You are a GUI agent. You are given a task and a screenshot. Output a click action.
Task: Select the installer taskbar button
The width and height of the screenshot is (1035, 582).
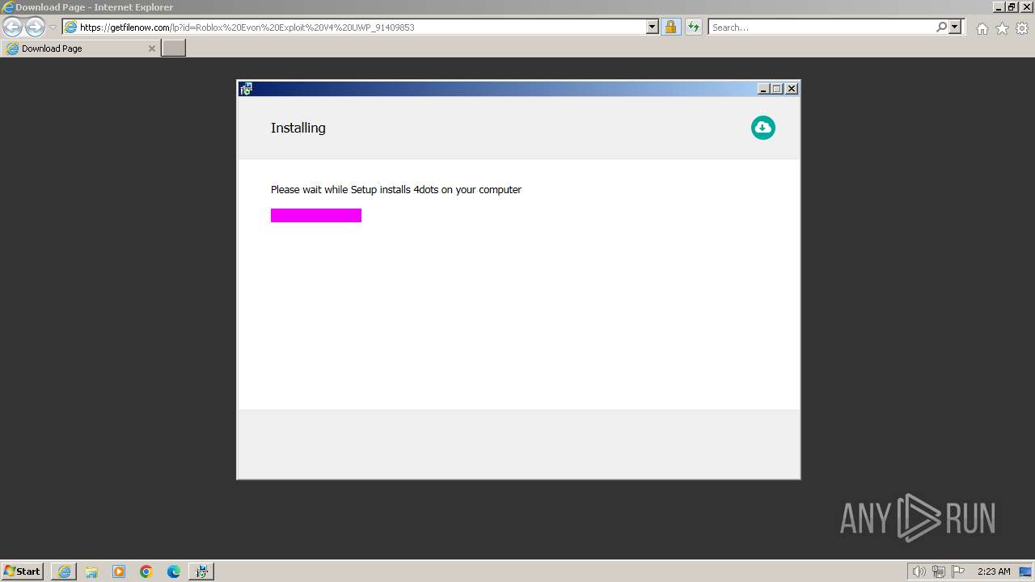[x=201, y=571]
